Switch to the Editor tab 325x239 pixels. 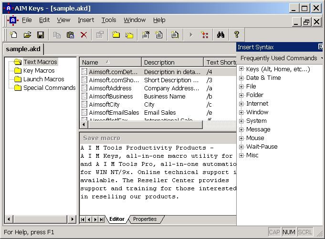coord(117,219)
